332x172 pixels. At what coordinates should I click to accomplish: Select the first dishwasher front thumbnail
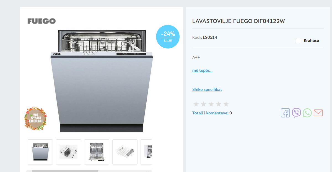pyautogui.click(x=40, y=152)
